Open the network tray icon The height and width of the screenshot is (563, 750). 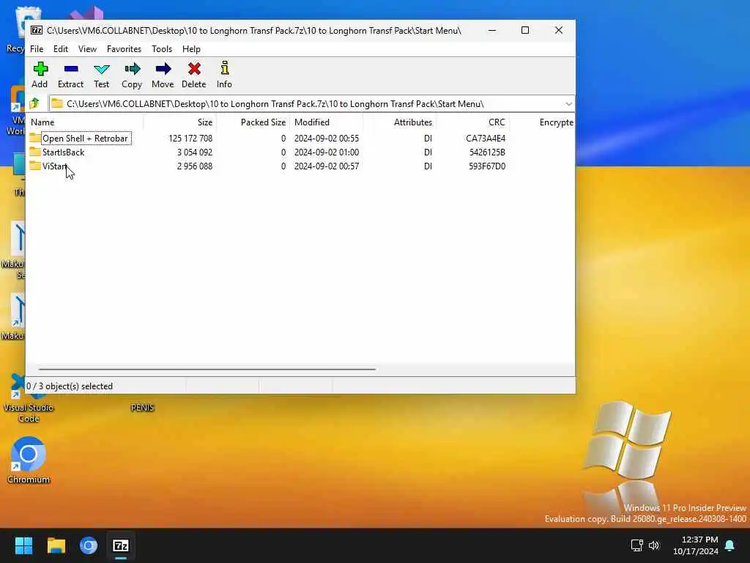(x=636, y=545)
